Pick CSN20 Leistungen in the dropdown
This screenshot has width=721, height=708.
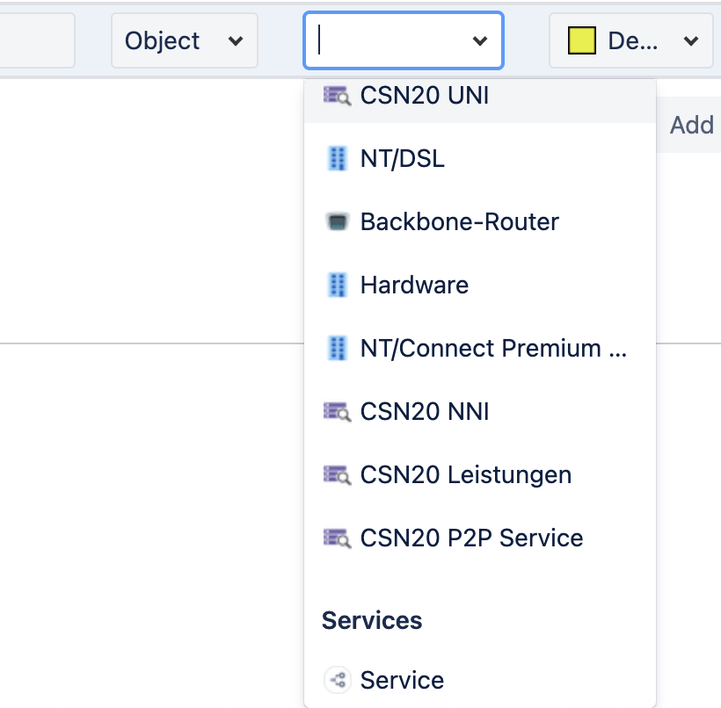coord(480,475)
